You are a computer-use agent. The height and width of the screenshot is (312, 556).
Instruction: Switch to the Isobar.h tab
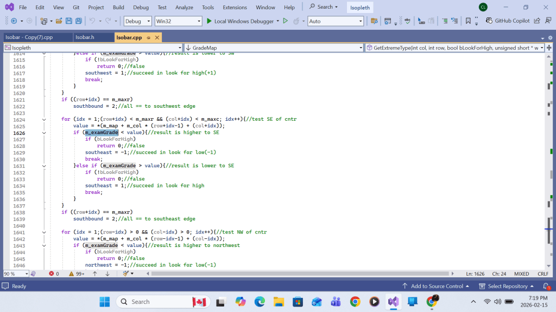(85, 37)
